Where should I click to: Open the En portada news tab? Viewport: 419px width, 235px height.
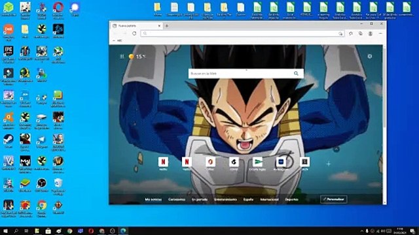point(200,199)
